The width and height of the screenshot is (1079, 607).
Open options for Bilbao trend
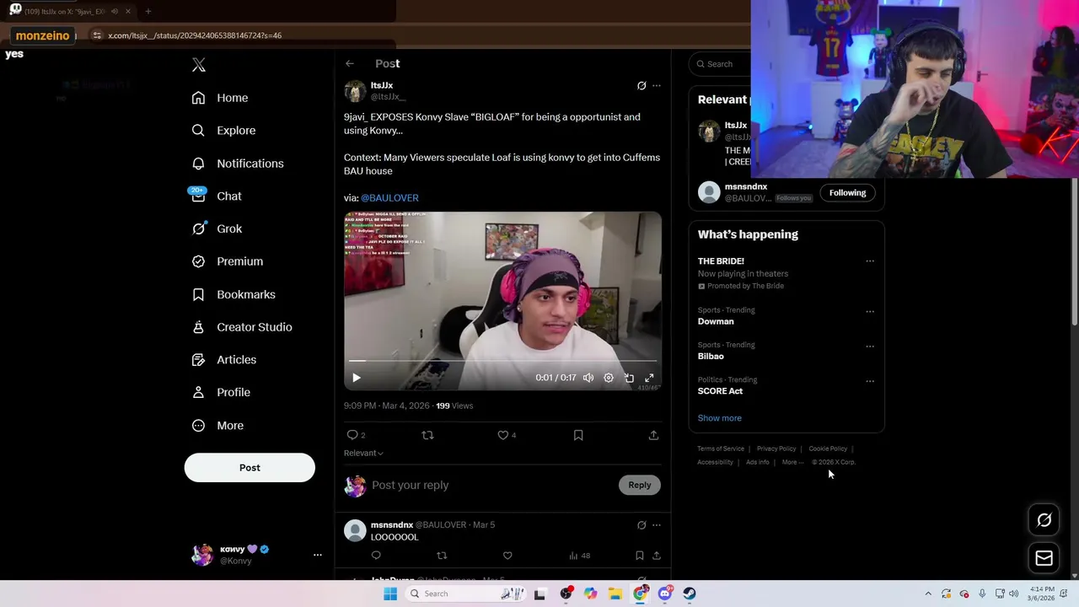(x=870, y=346)
